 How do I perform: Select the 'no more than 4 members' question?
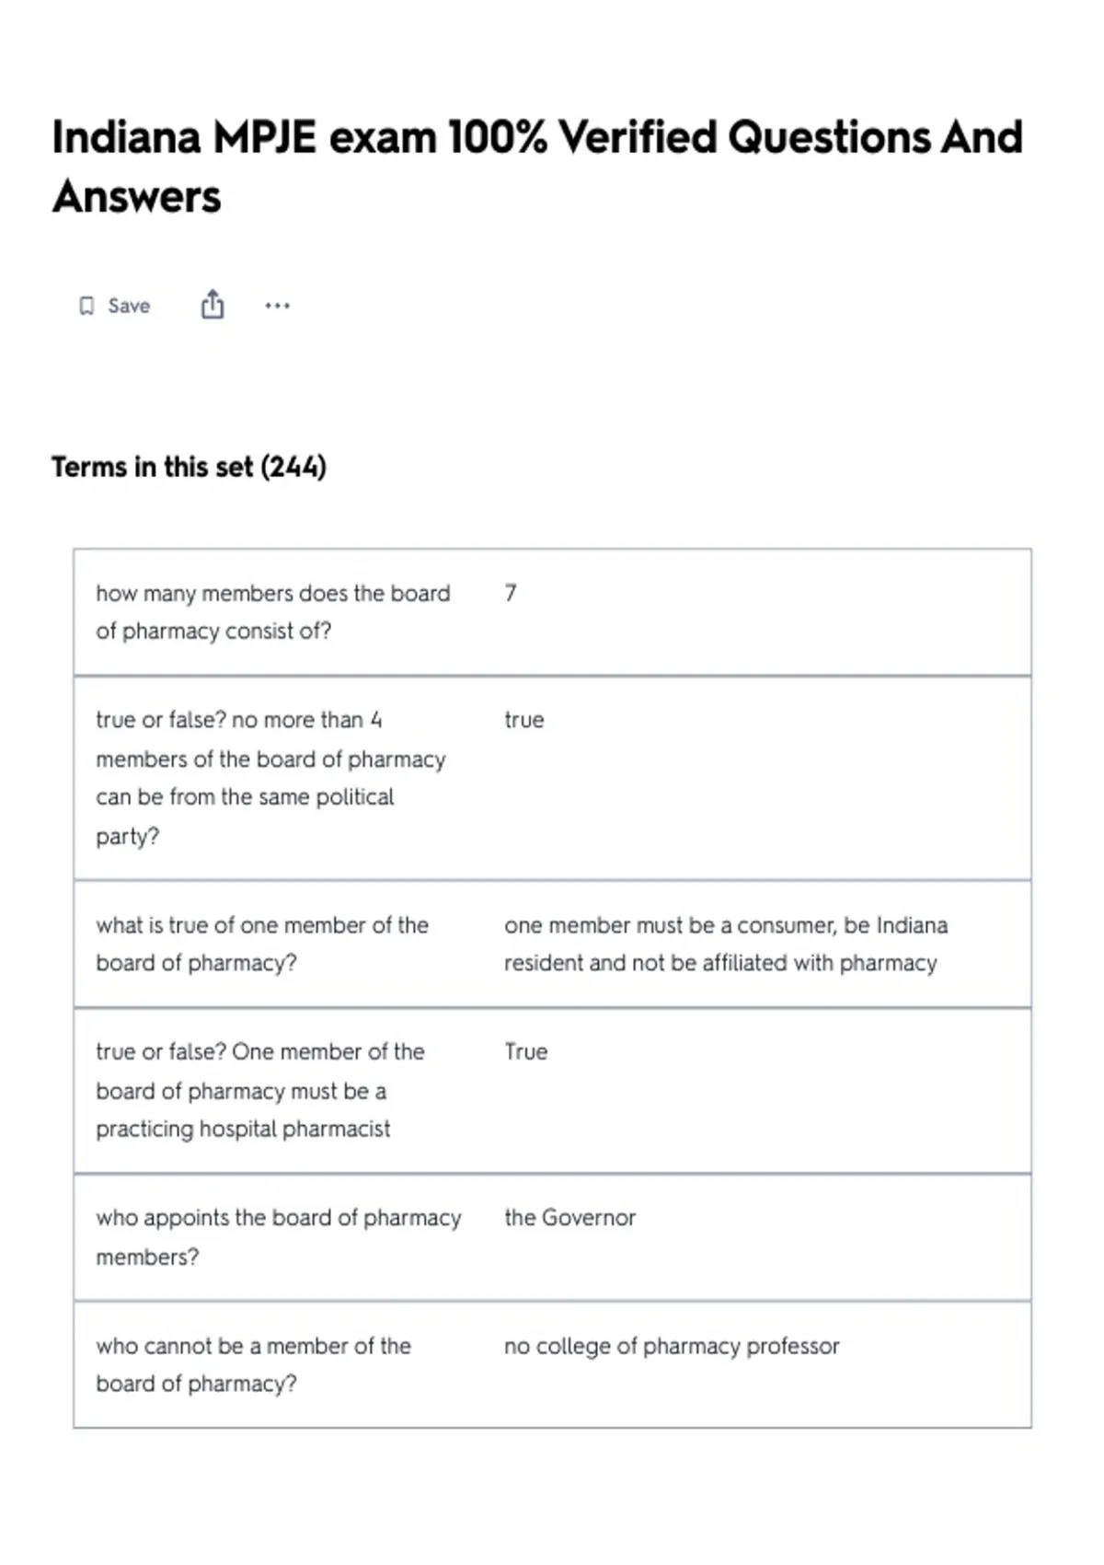coord(270,778)
